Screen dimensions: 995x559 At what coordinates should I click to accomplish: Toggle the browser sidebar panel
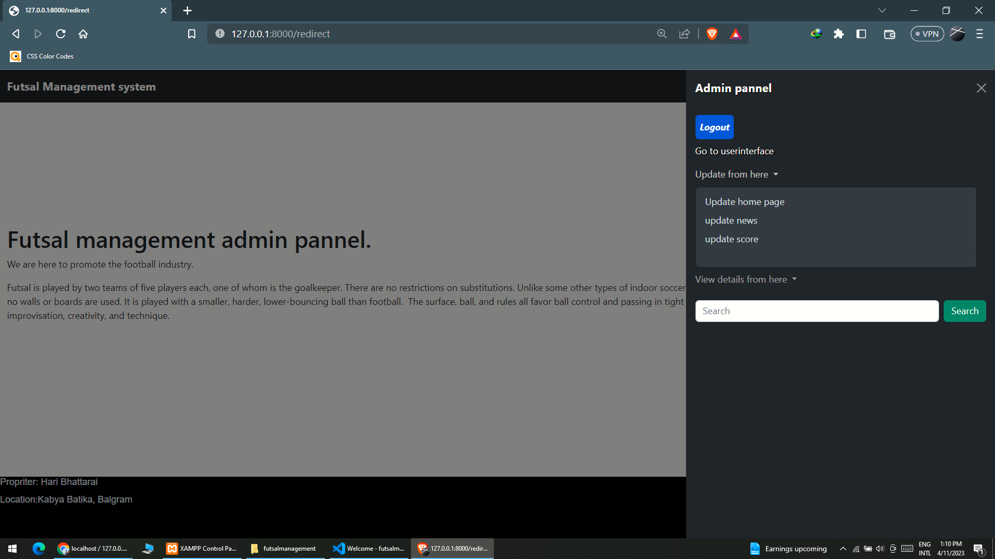click(862, 34)
